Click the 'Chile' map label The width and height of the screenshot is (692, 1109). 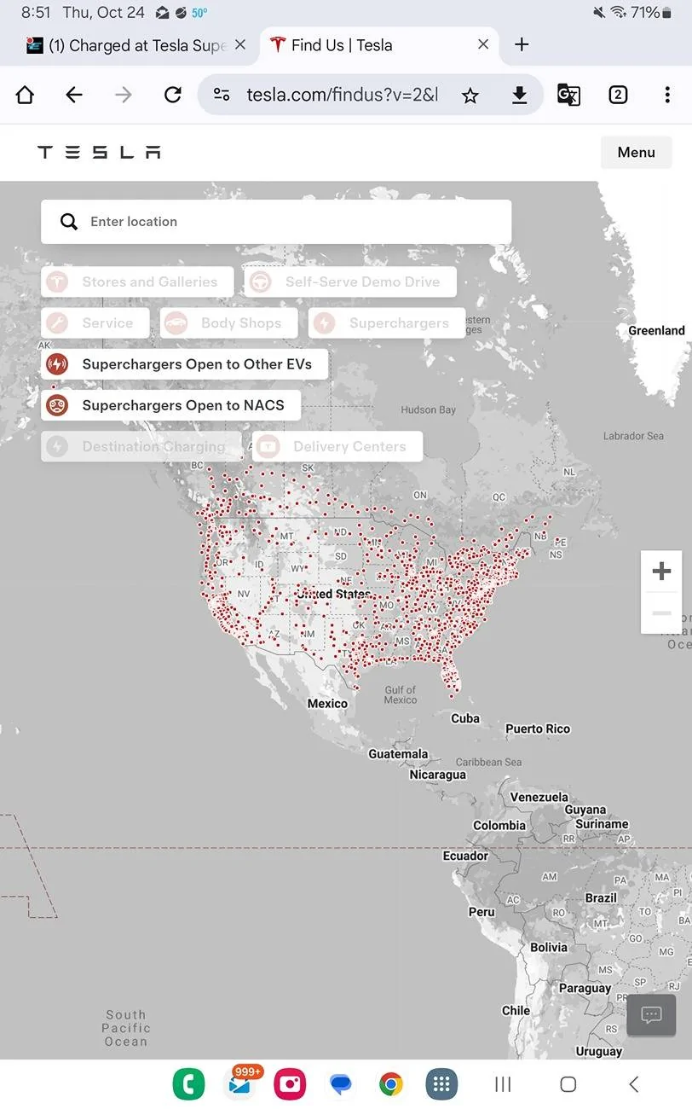click(x=516, y=1011)
